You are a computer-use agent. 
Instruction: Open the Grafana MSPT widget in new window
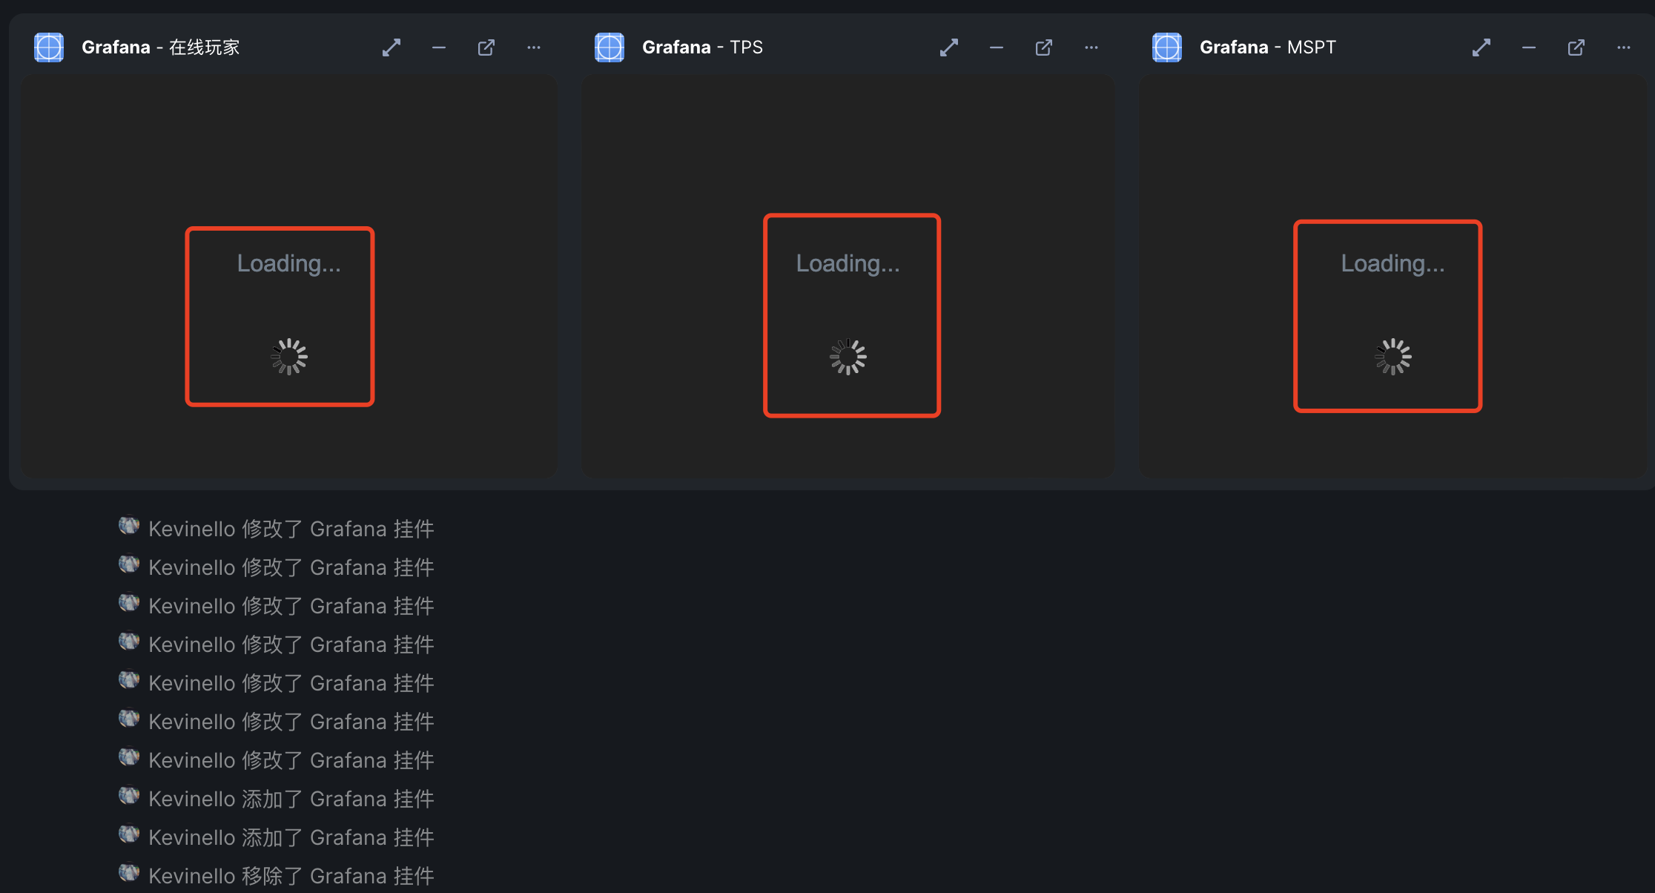click(1576, 47)
